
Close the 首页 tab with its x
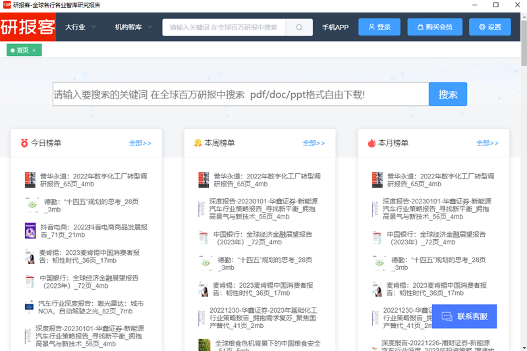pyautogui.click(x=34, y=50)
